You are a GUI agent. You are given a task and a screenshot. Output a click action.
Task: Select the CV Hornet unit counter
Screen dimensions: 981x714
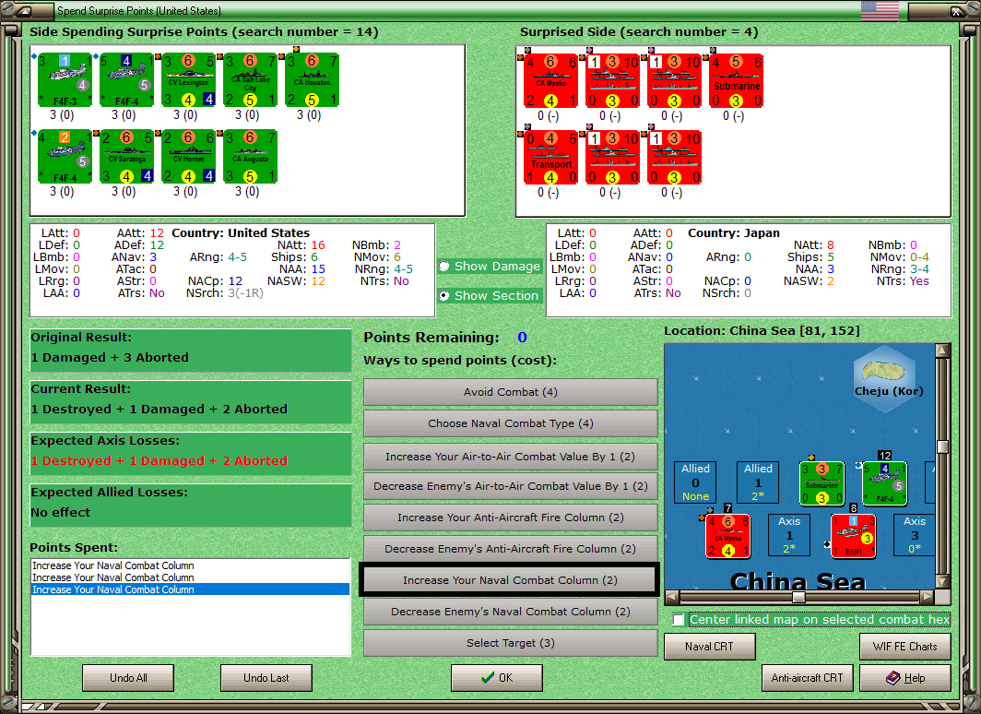coord(188,157)
